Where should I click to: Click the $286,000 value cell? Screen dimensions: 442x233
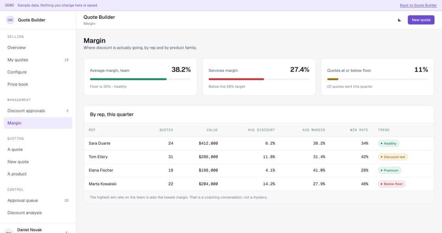tap(208, 157)
